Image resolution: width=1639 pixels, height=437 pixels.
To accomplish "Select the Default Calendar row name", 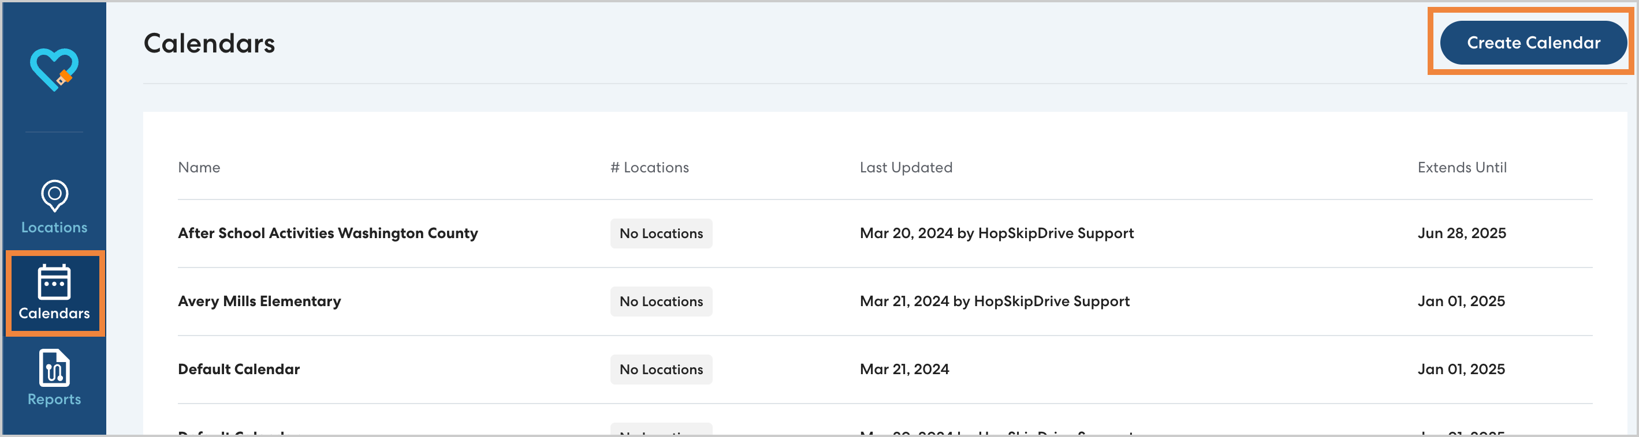I will (x=239, y=369).
